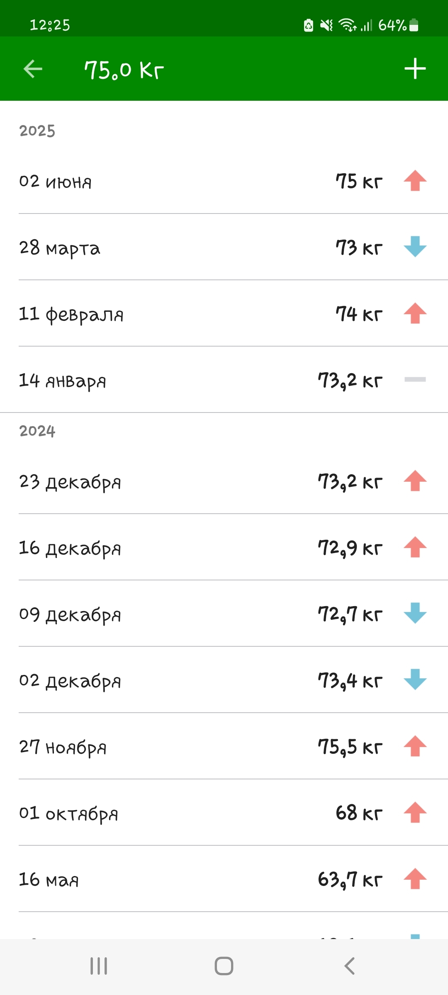Tap the 75.0 Кг header title
Image resolution: width=448 pixels, height=995 pixels.
(124, 70)
